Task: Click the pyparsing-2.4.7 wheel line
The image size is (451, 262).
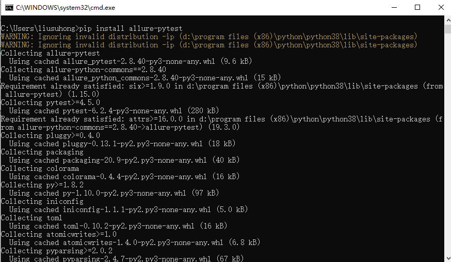Action: [126, 258]
